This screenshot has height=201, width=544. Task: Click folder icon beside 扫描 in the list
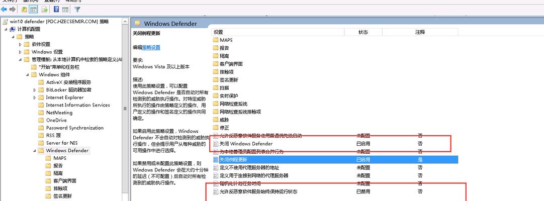tap(216, 87)
